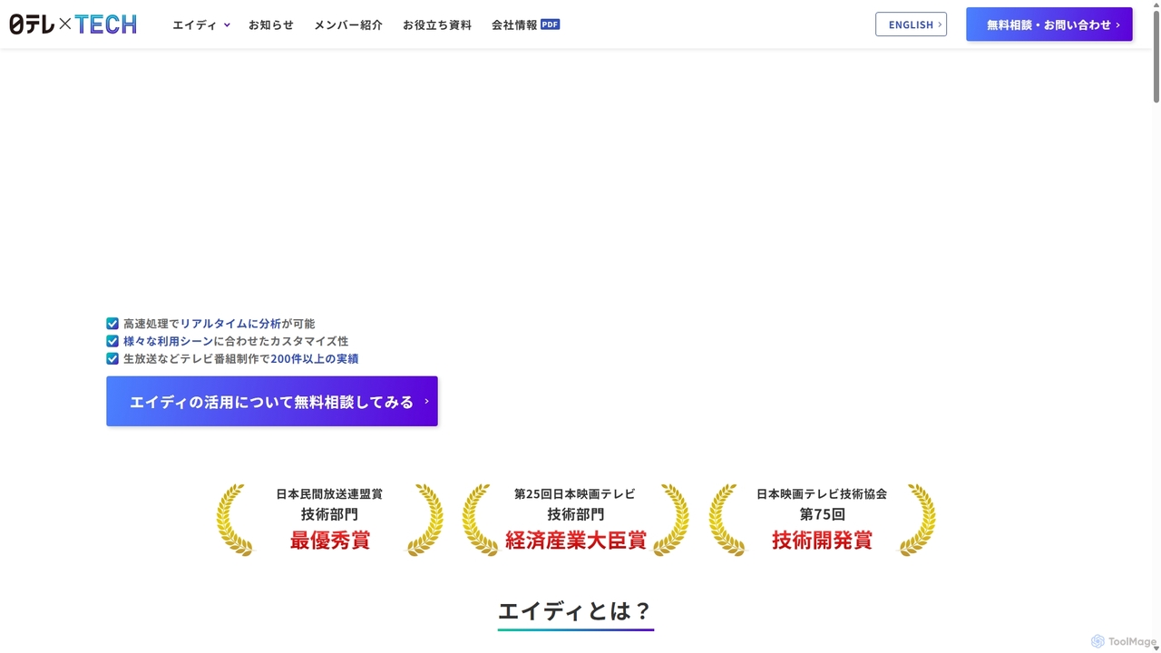Click the checkmark beside 様々な利用シーン line
Screen dimensions: 1161x653
pos(112,341)
